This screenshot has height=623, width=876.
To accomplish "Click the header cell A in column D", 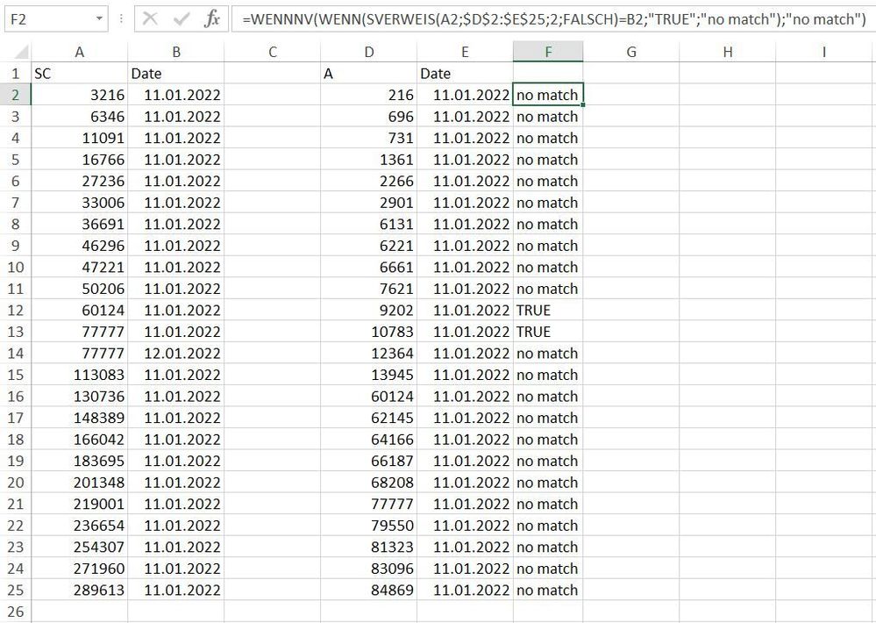I will click(368, 73).
